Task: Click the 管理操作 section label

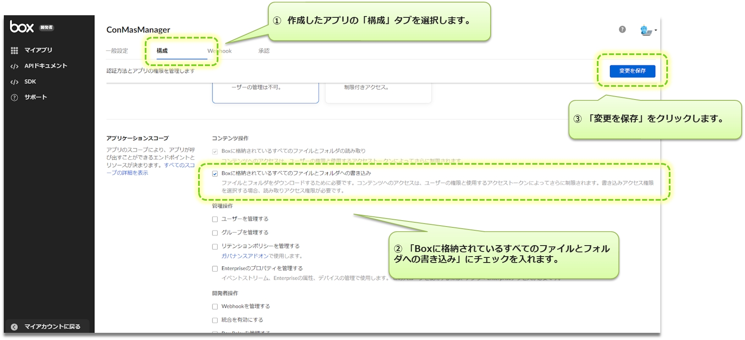Action: coord(222,206)
